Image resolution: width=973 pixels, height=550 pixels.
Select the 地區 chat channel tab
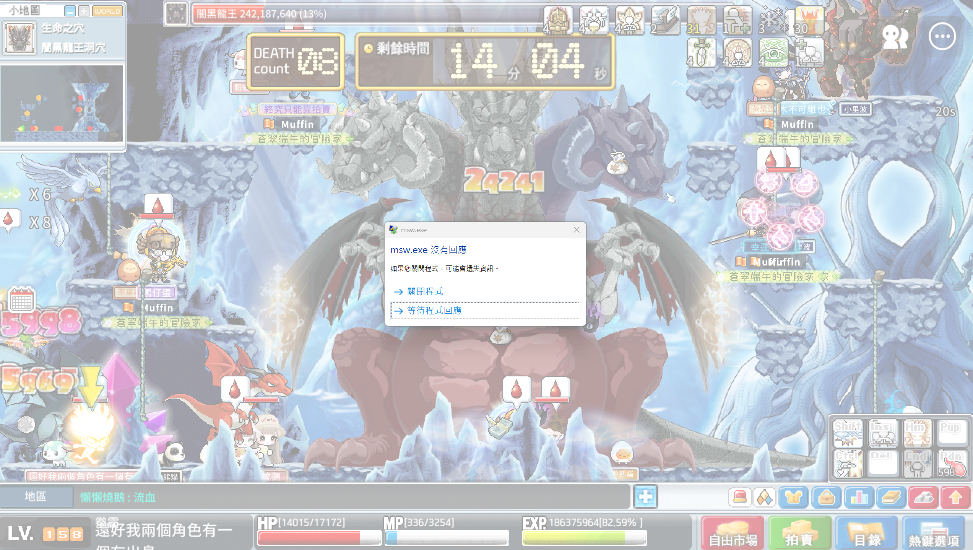click(36, 496)
